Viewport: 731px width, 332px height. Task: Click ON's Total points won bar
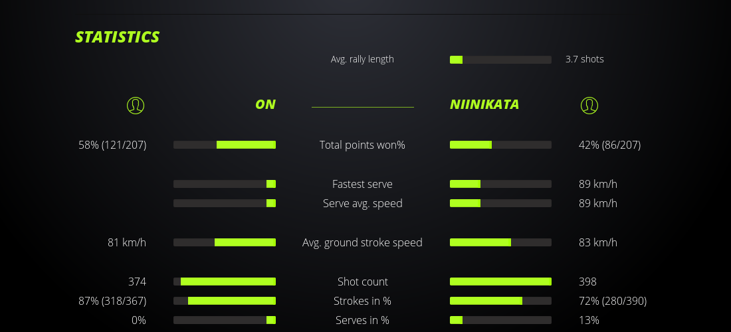(x=225, y=145)
